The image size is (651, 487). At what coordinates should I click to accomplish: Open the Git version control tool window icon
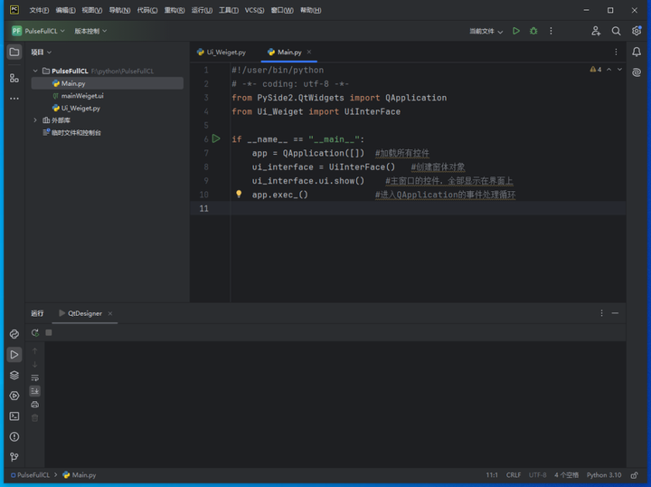click(14, 457)
